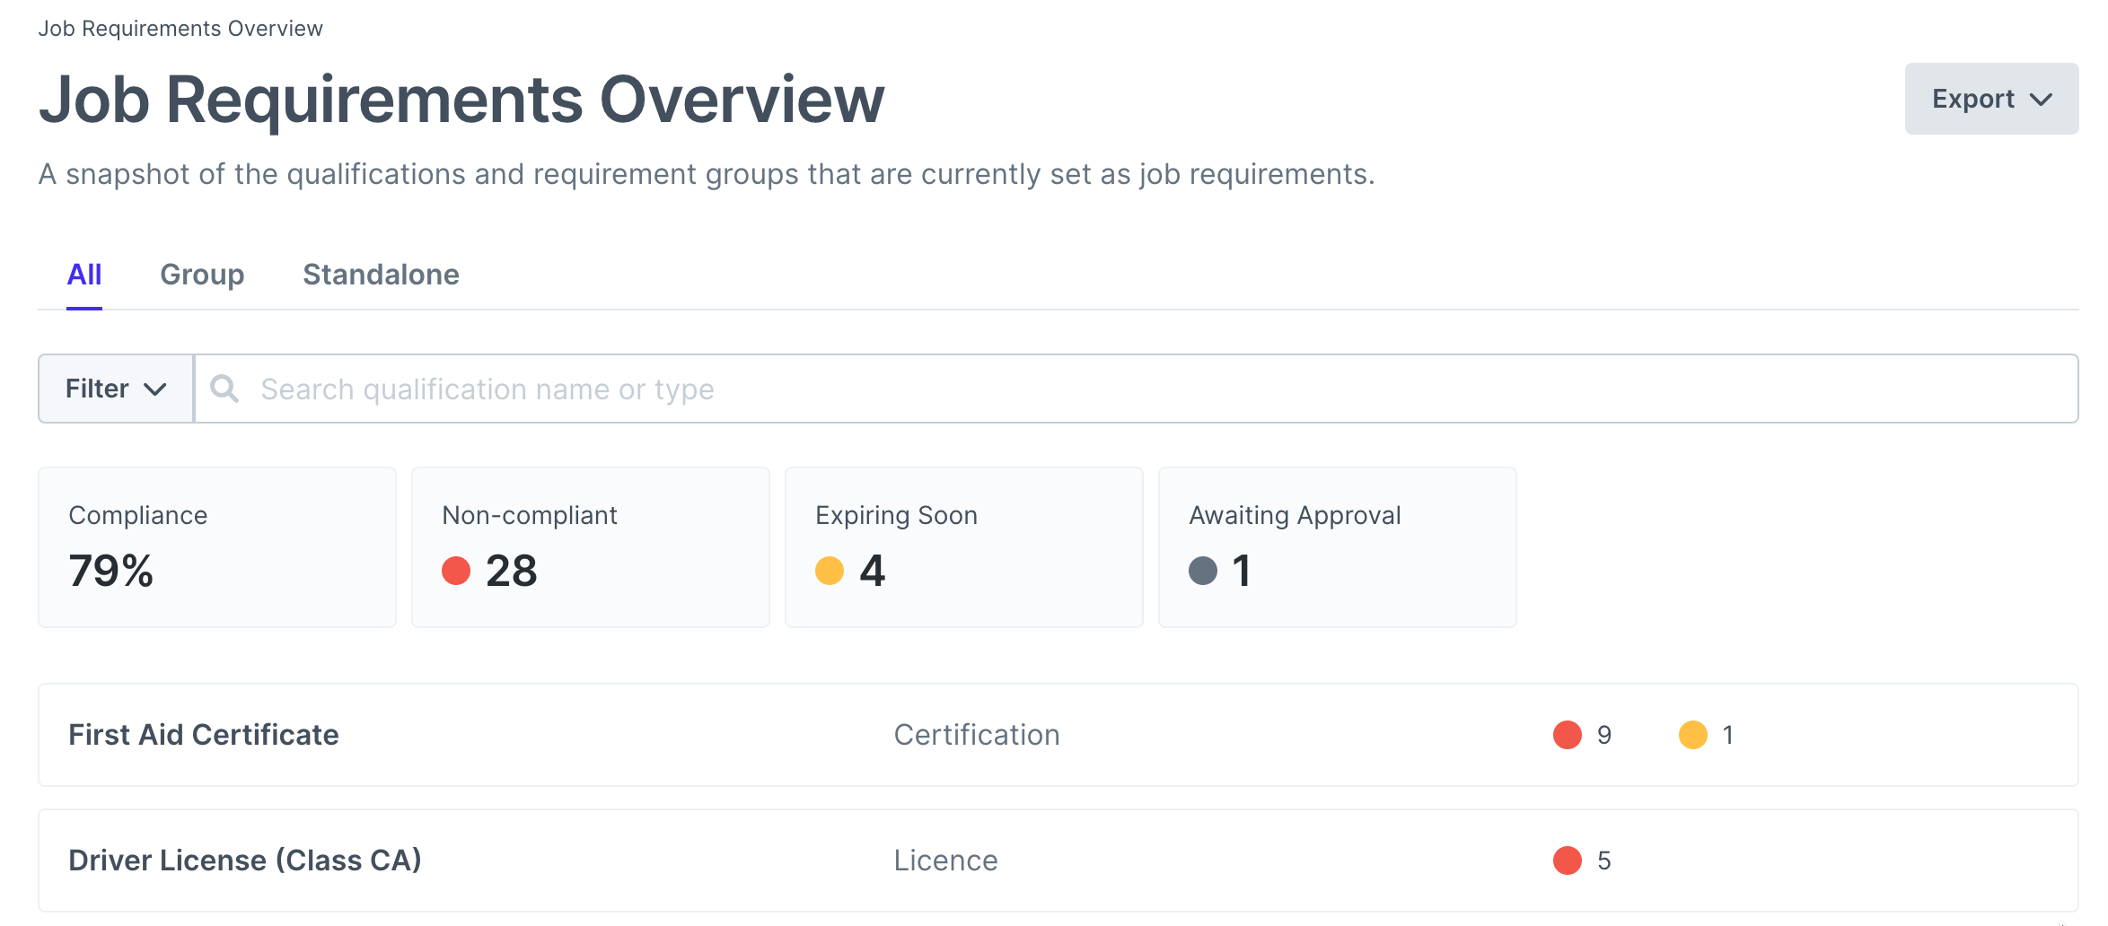Image resolution: width=2108 pixels, height=926 pixels.
Task: Select the All tab
Action: (84, 275)
